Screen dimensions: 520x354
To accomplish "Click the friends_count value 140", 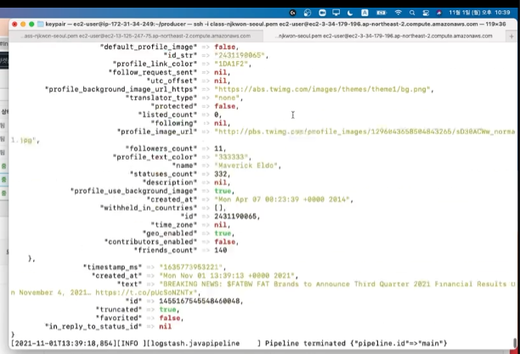I will pos(221,250).
